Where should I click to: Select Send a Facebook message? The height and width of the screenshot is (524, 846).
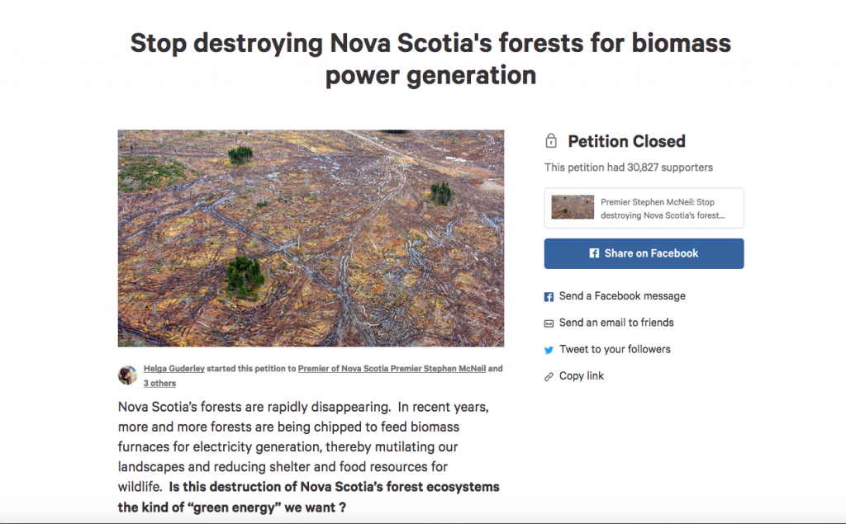coord(622,295)
